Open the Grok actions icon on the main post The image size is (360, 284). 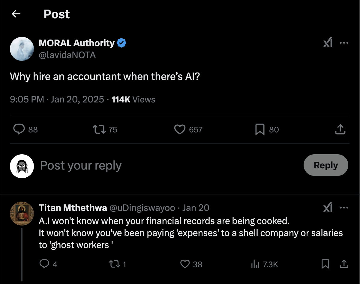click(x=328, y=43)
